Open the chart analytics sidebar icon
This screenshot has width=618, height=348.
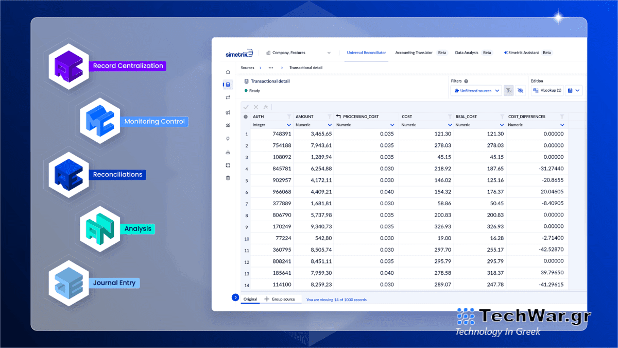click(x=228, y=125)
